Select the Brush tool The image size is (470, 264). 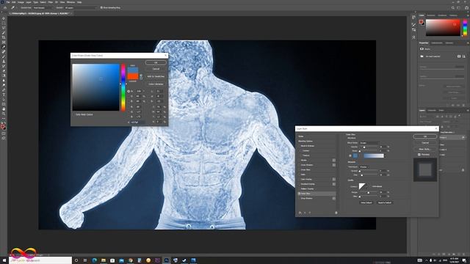(4, 56)
